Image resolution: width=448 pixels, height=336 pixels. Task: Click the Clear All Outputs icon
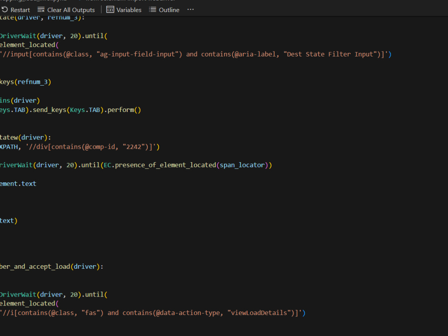pyautogui.click(x=41, y=10)
